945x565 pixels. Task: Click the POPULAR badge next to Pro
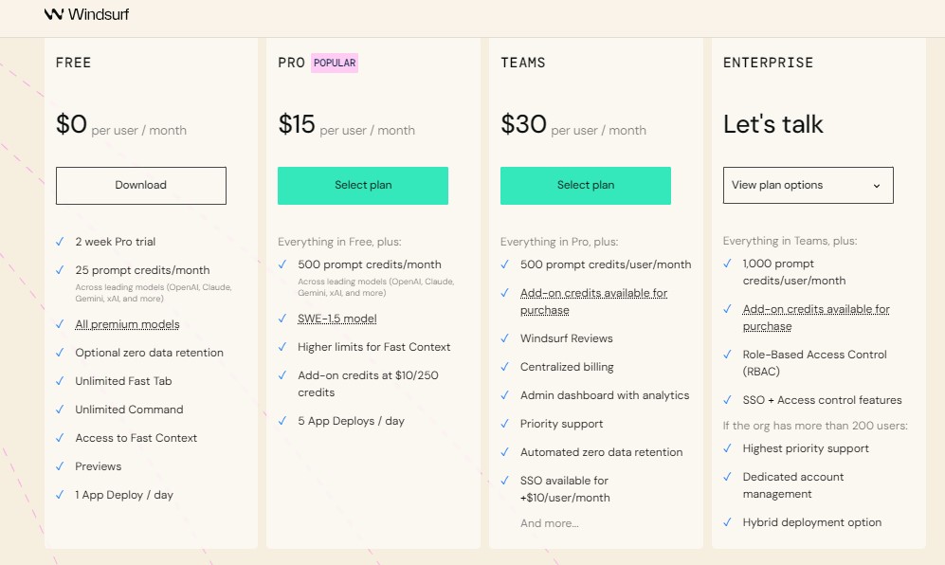pyautogui.click(x=335, y=64)
